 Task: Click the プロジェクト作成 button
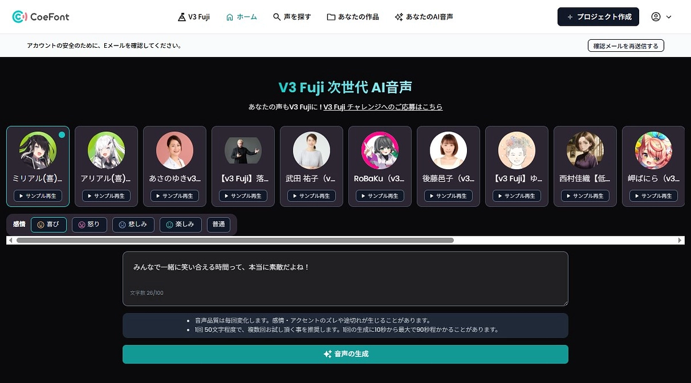point(598,17)
